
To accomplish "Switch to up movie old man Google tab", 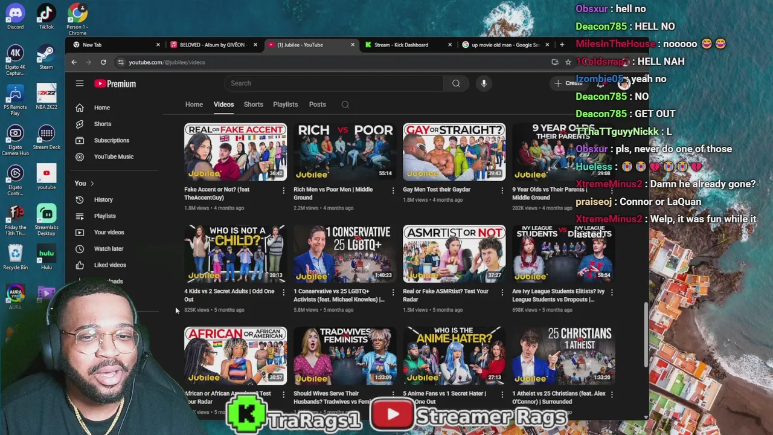I will (x=505, y=45).
